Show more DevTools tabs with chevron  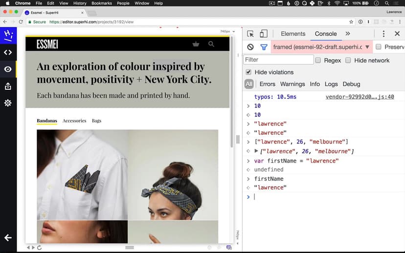click(348, 34)
